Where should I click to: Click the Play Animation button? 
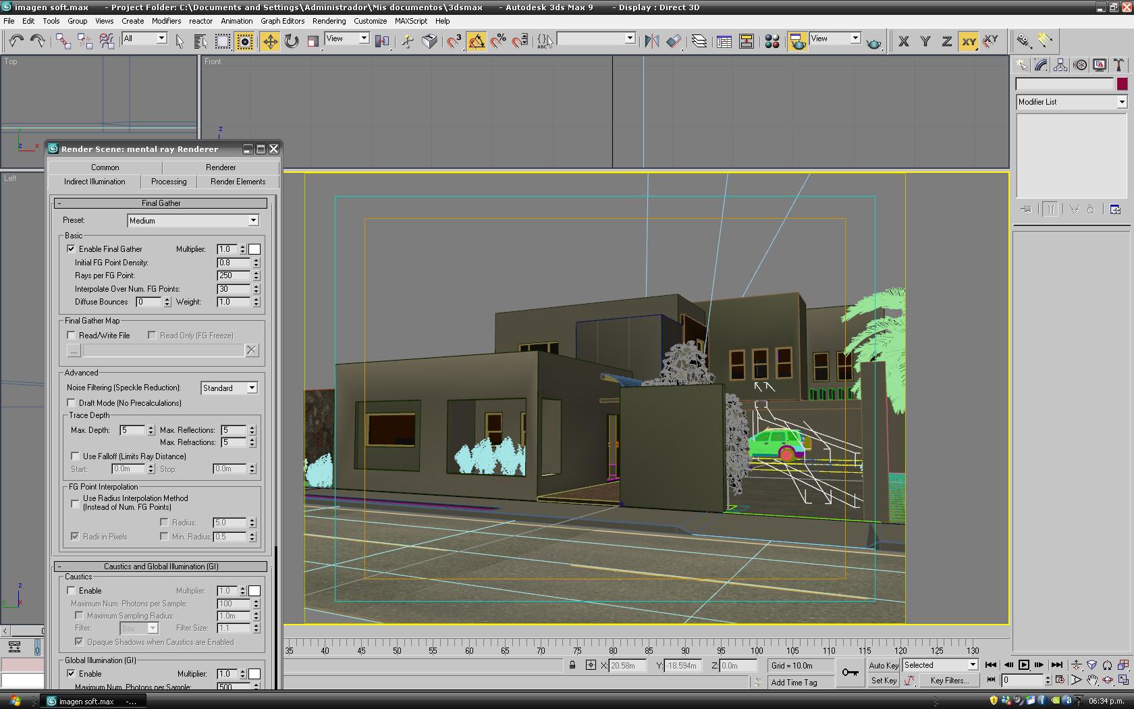[1024, 665]
